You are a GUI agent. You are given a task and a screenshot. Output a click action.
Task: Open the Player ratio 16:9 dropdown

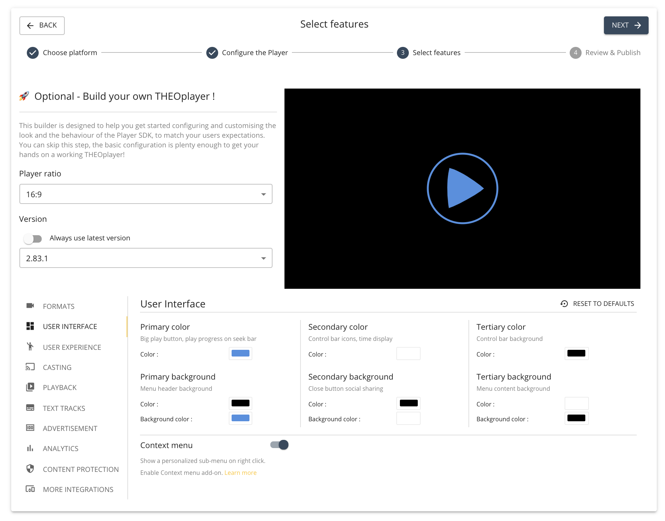[146, 194]
